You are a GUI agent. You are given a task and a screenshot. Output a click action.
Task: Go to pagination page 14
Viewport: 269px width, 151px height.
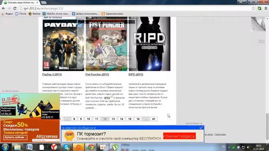121,119
